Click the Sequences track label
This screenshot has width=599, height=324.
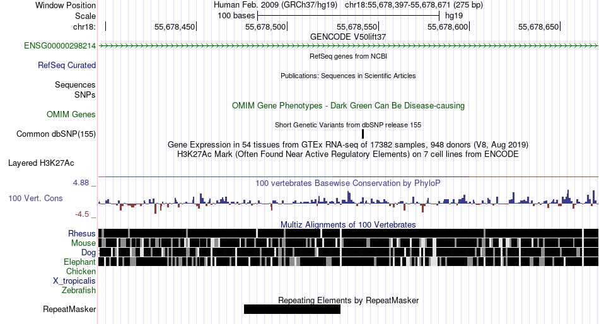75,85
